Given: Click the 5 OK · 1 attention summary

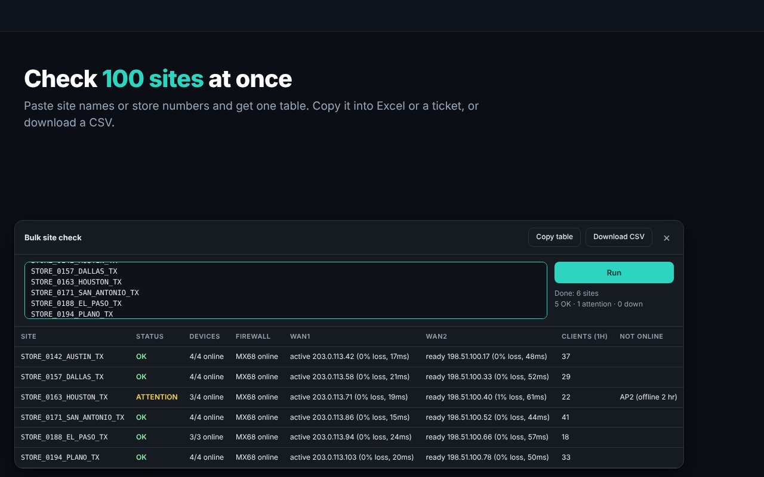Looking at the screenshot, I should coord(599,304).
